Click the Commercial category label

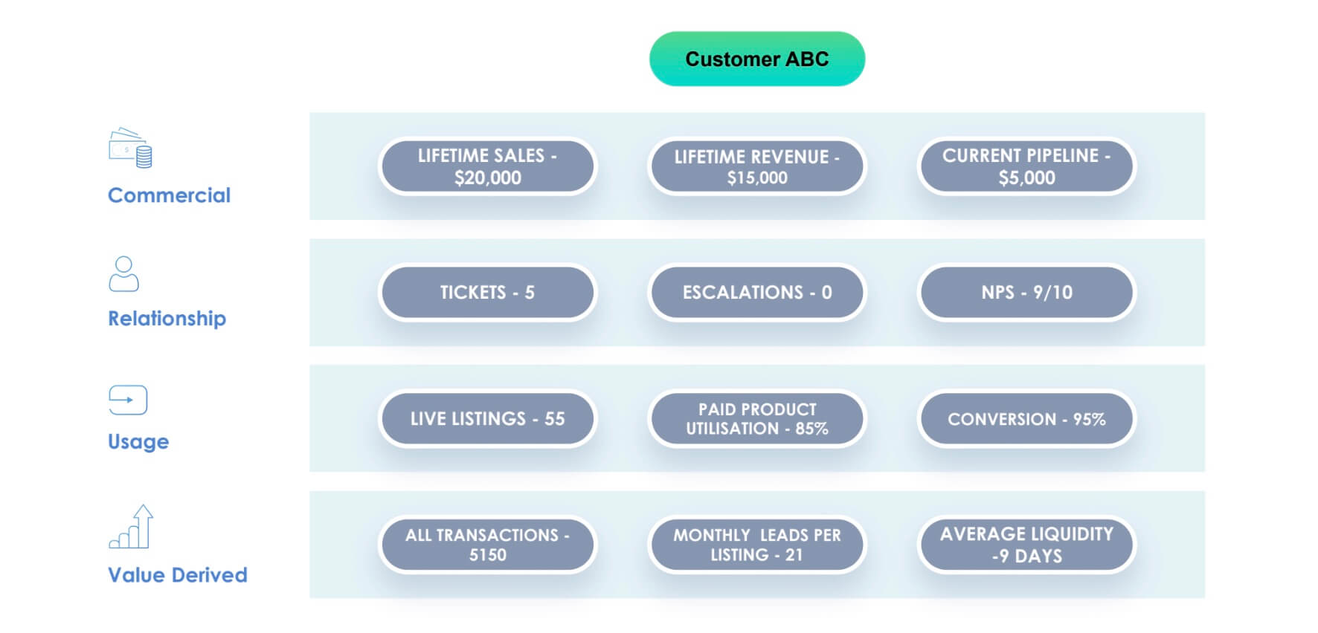tap(169, 195)
